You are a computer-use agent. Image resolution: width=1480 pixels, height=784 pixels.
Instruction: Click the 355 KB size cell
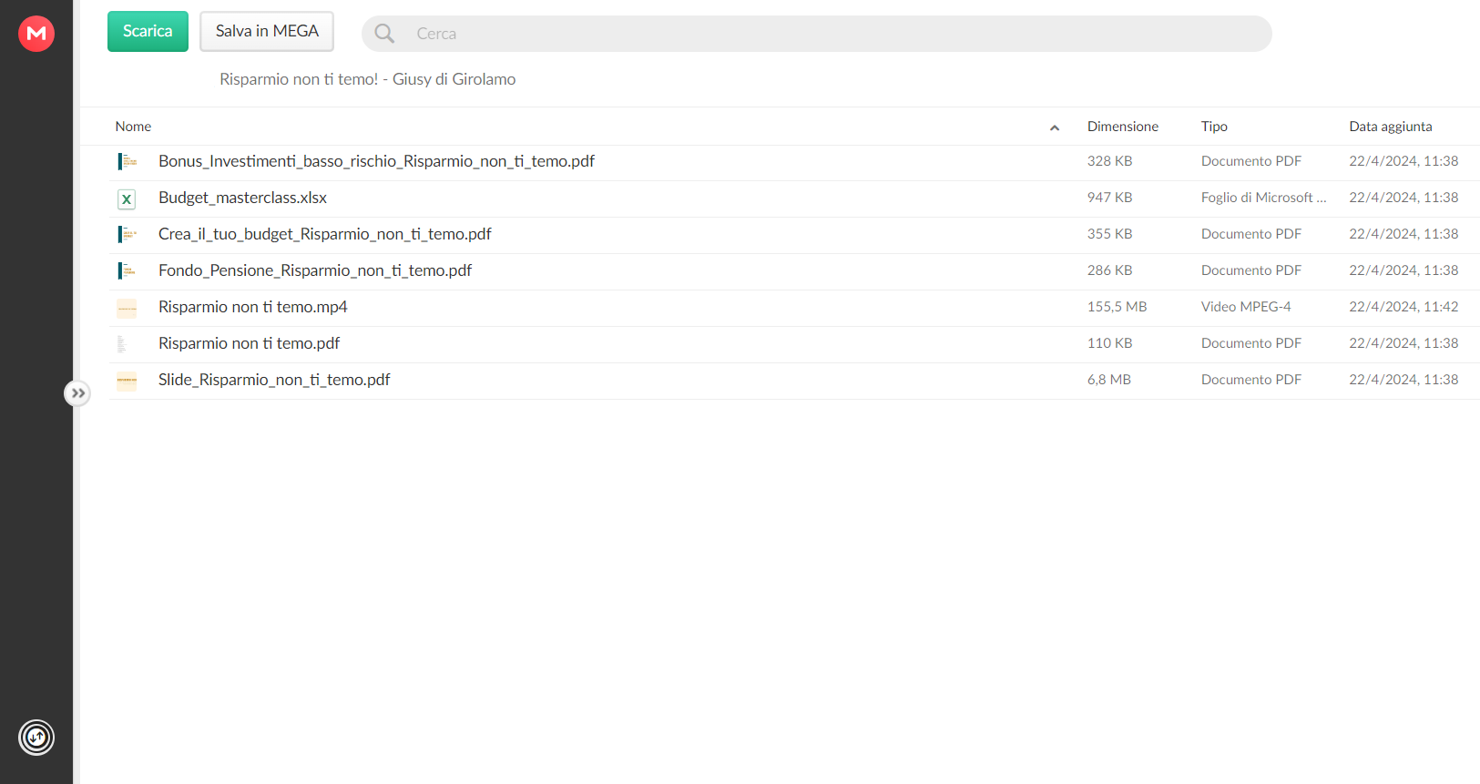click(x=1109, y=234)
